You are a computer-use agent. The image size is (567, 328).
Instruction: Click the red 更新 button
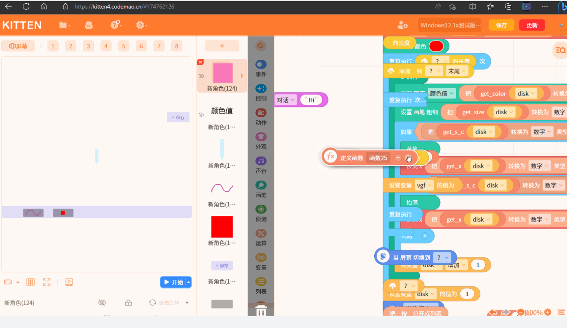tap(532, 25)
